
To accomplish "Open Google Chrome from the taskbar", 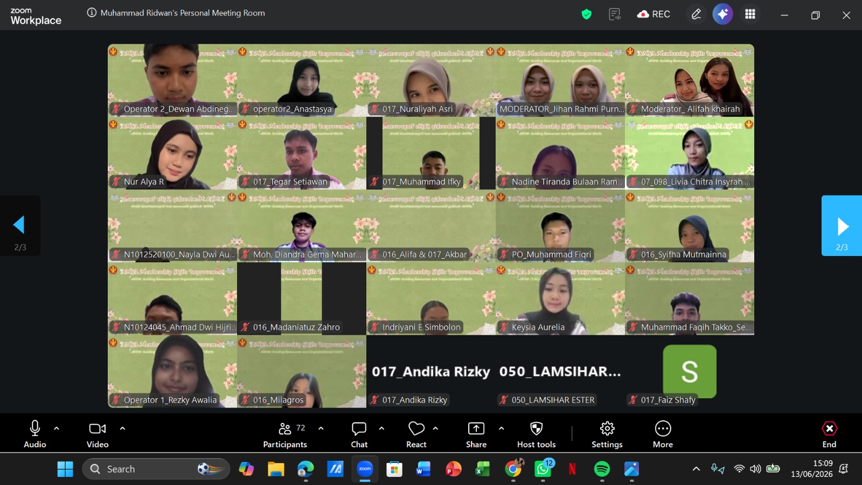I will click(x=513, y=469).
